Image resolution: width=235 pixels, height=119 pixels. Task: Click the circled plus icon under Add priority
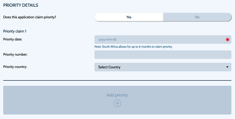pos(117,103)
